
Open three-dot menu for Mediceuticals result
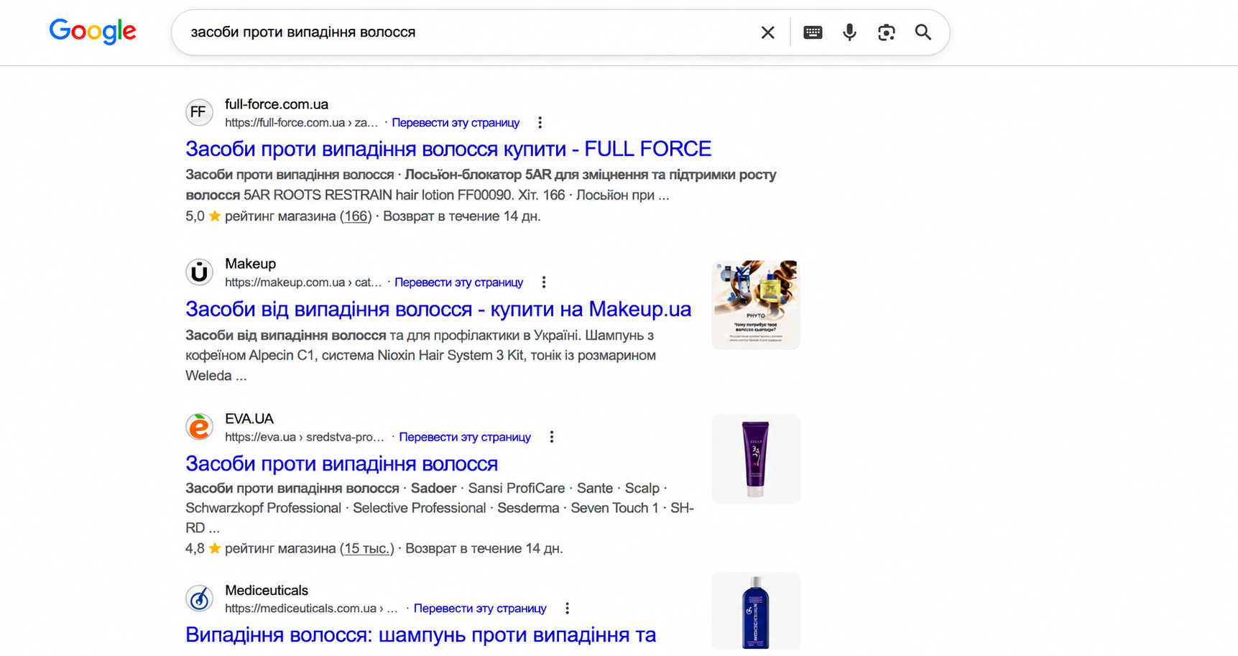click(567, 609)
